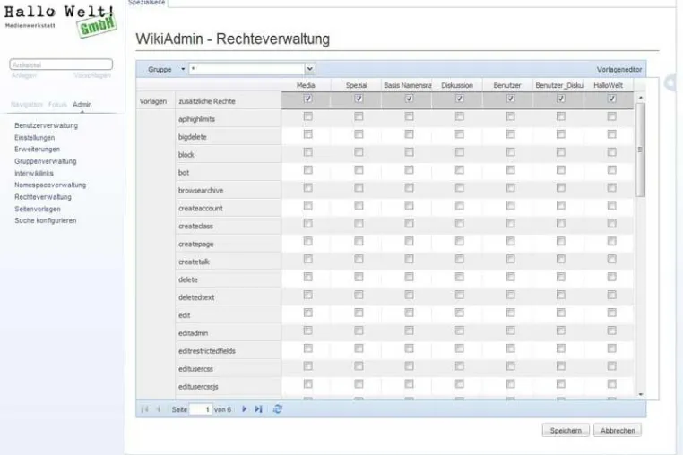Image resolution: width=683 pixels, height=455 pixels.
Task: Enable apihighlimits for Media namespace
Action: [308, 116]
